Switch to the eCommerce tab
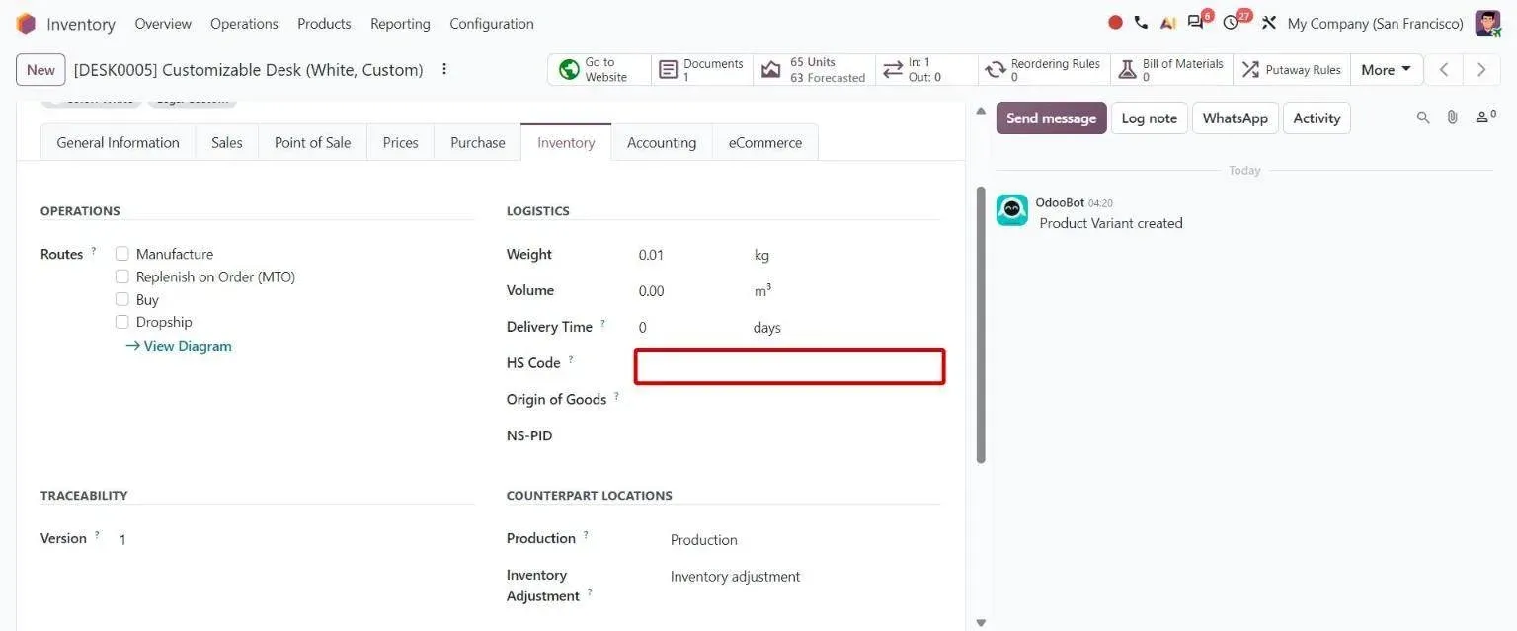 (765, 142)
